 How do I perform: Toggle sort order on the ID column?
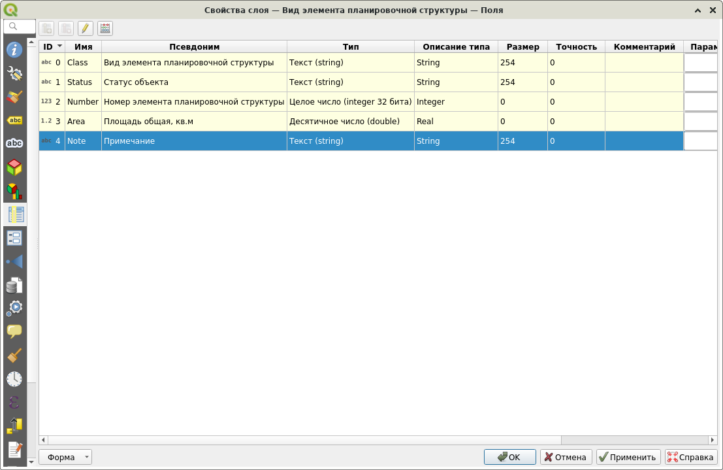(51, 46)
